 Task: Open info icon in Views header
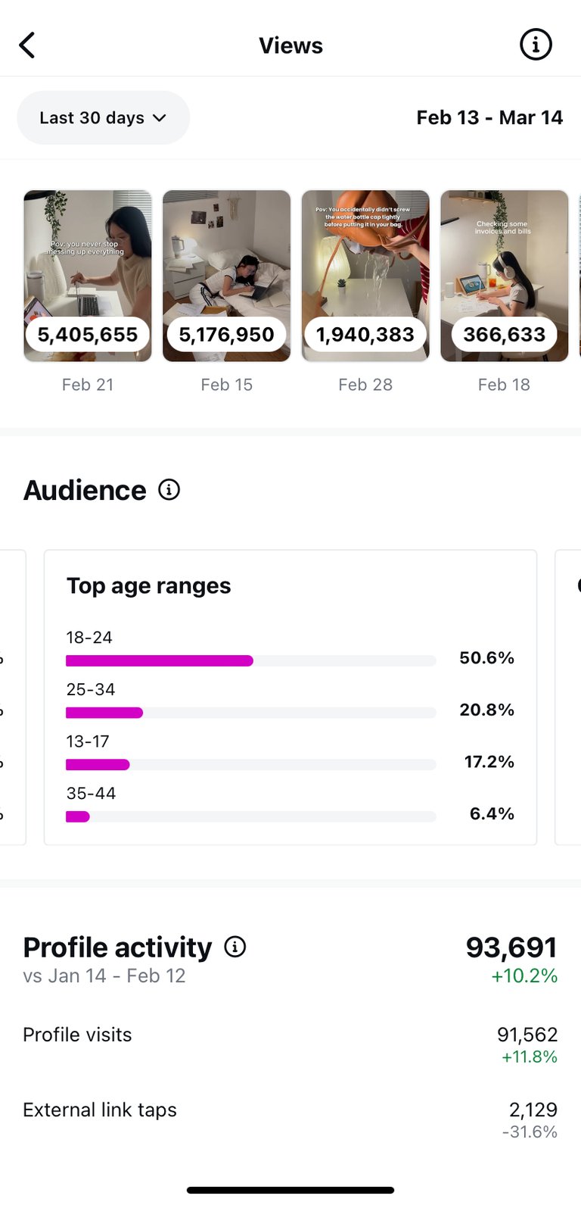pyautogui.click(x=536, y=45)
